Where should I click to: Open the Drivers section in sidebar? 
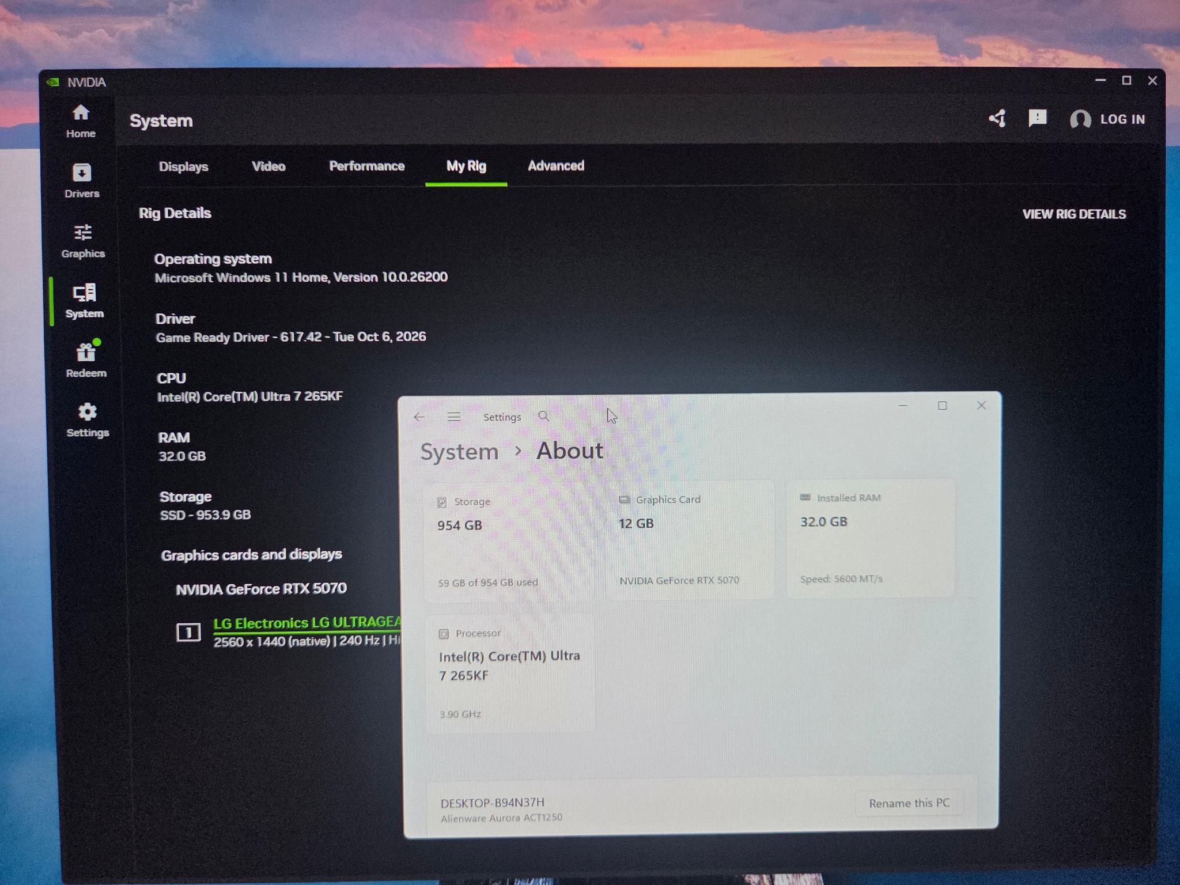[82, 181]
